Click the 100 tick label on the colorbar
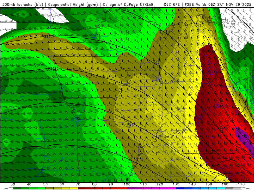The width and height of the screenshot is (254, 190). [x=127, y=184]
